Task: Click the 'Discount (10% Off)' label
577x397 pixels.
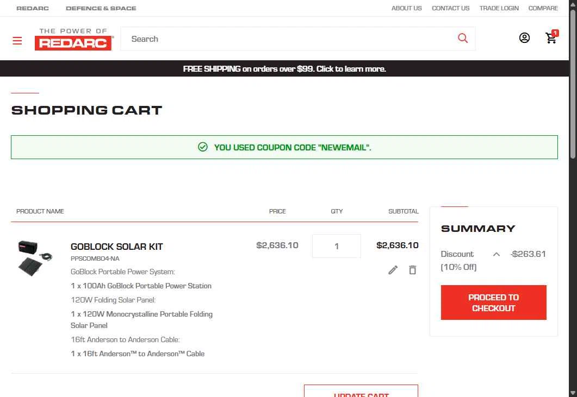Action: click(459, 260)
